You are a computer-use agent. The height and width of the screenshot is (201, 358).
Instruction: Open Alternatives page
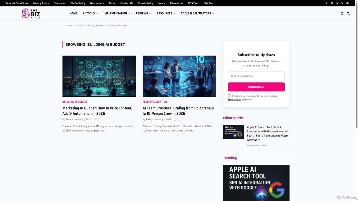click(176, 3)
